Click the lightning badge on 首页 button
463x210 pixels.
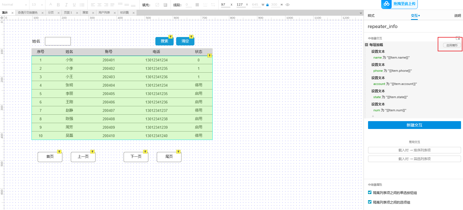click(59, 152)
